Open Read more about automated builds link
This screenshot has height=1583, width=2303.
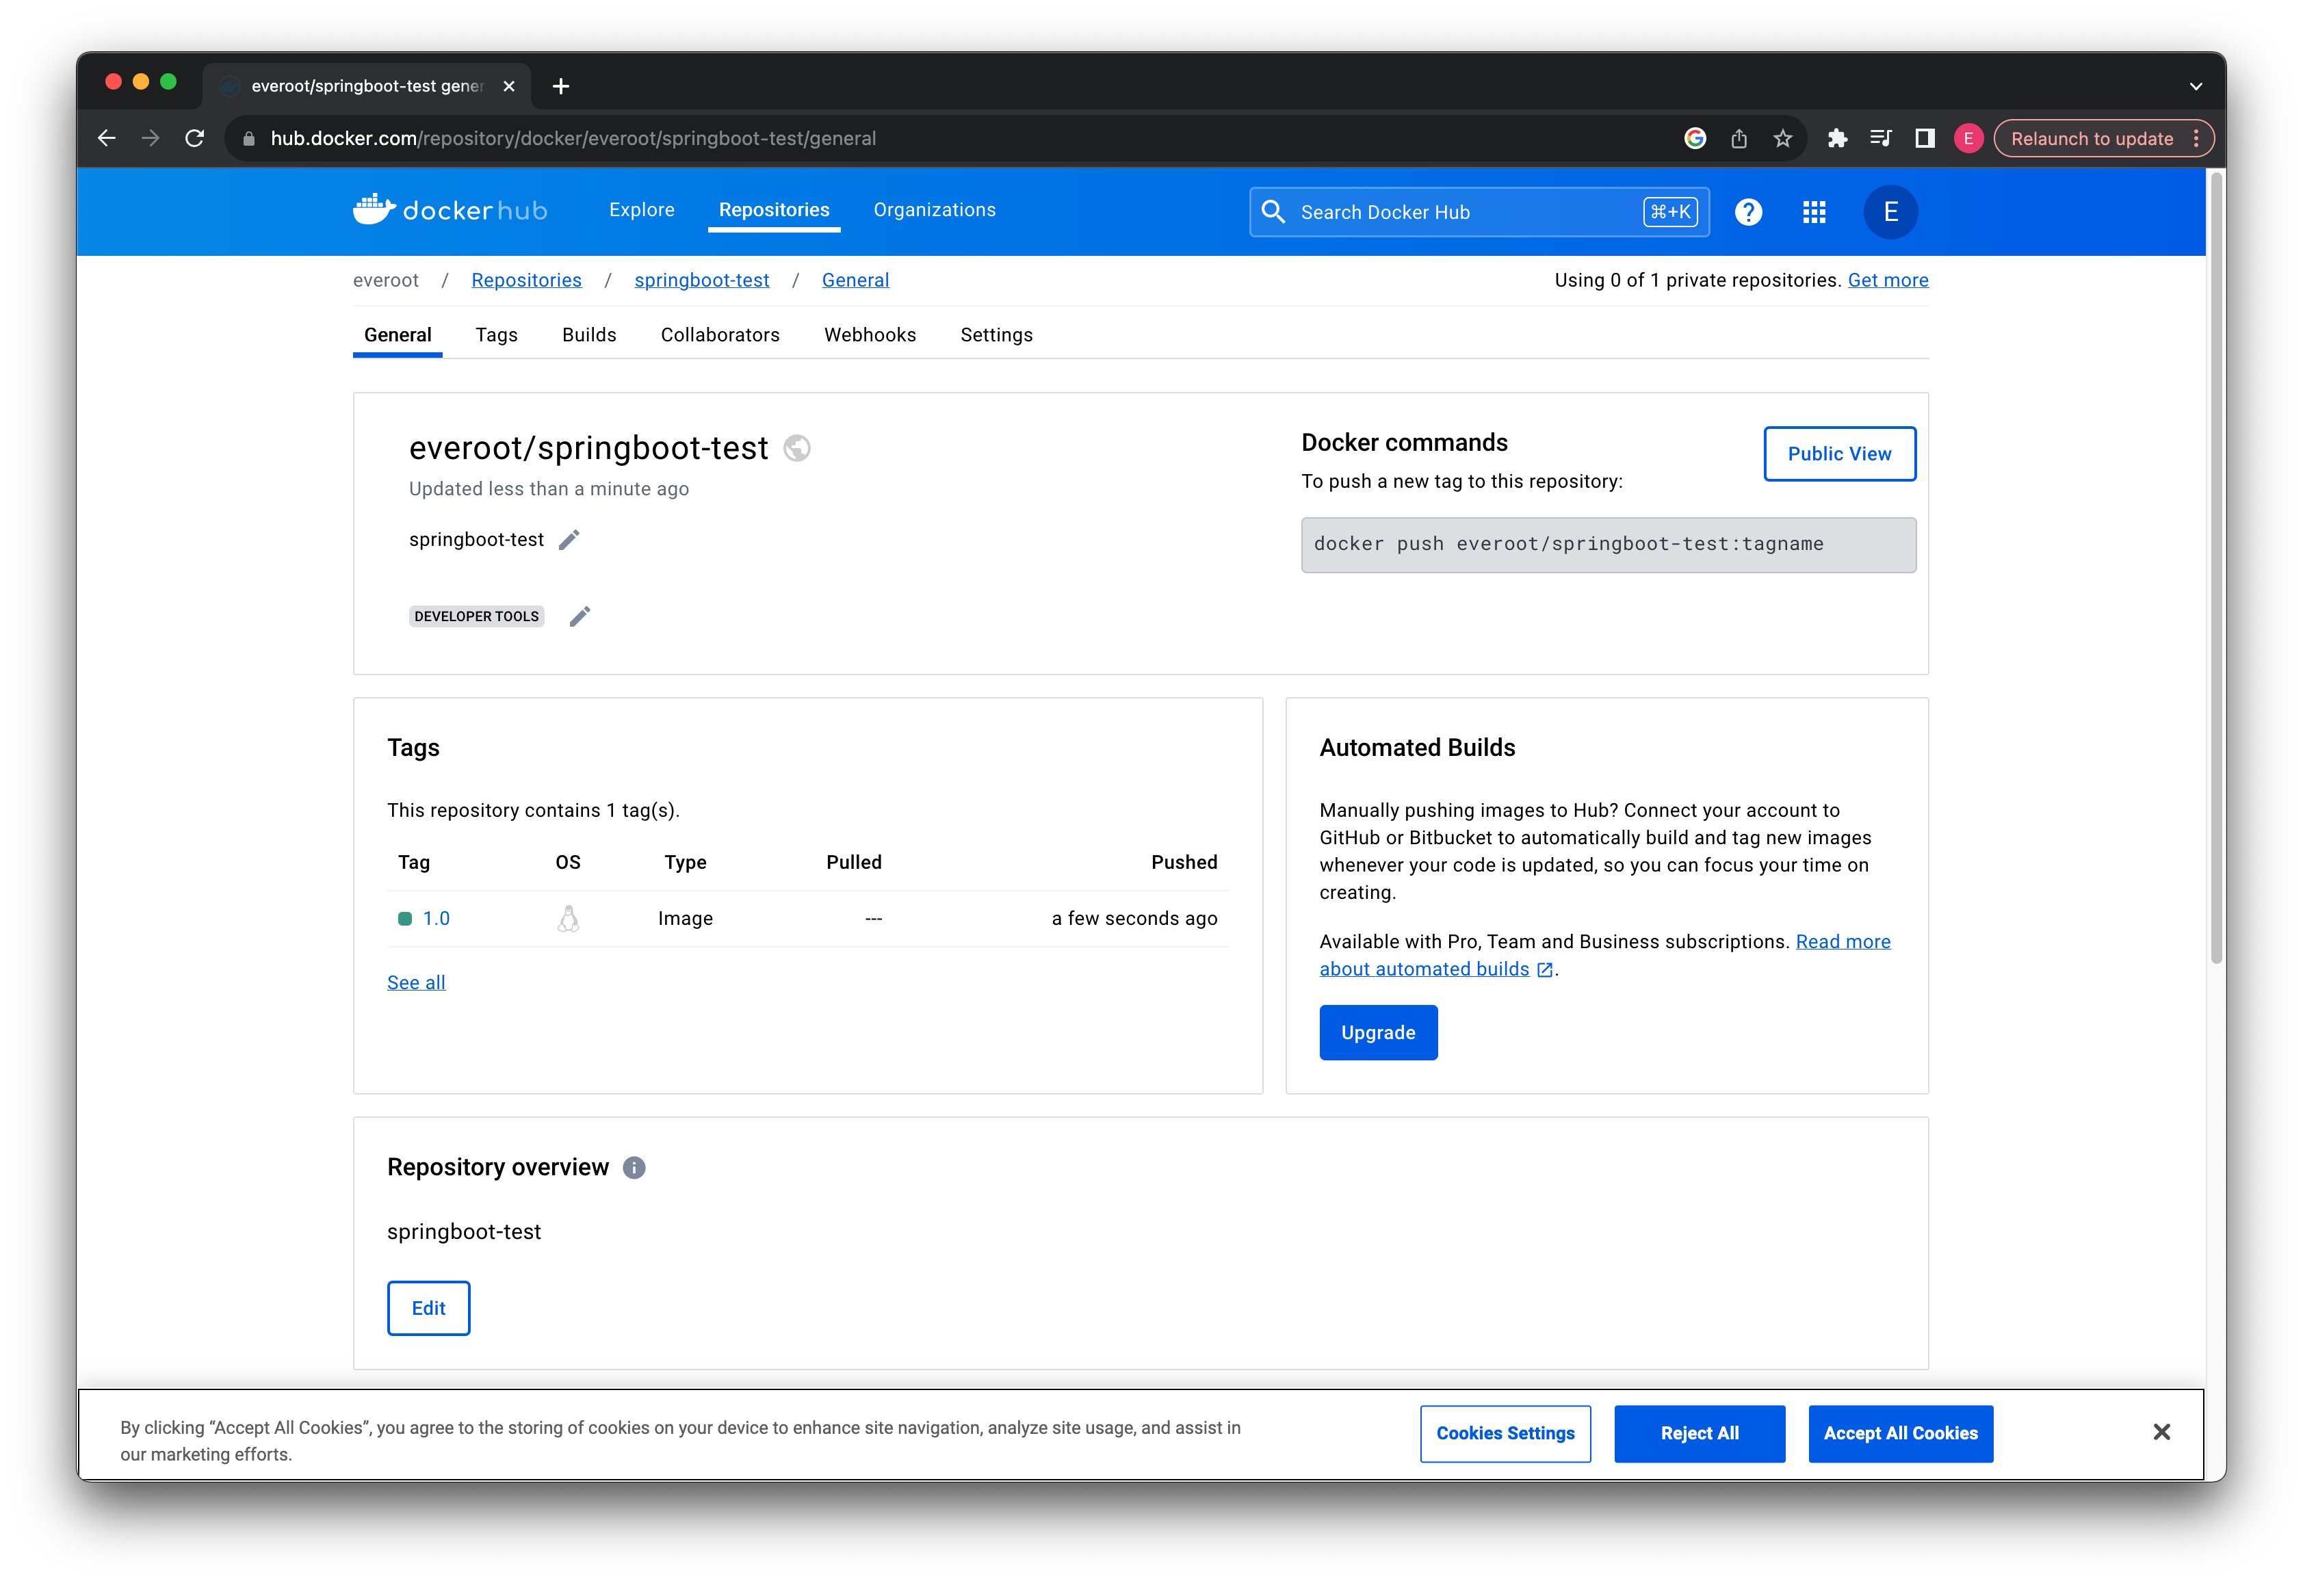coord(1604,955)
